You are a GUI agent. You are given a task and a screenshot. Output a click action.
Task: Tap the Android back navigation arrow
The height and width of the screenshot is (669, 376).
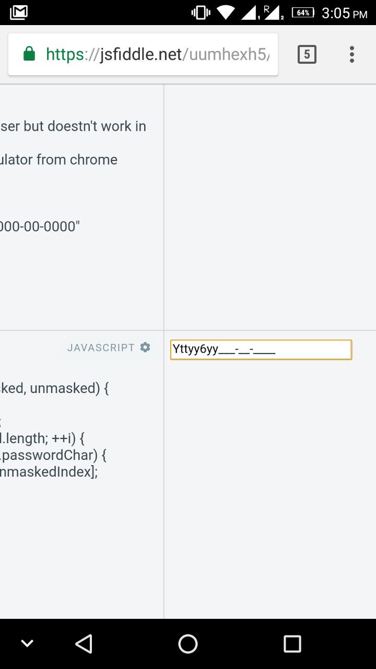tap(85, 643)
